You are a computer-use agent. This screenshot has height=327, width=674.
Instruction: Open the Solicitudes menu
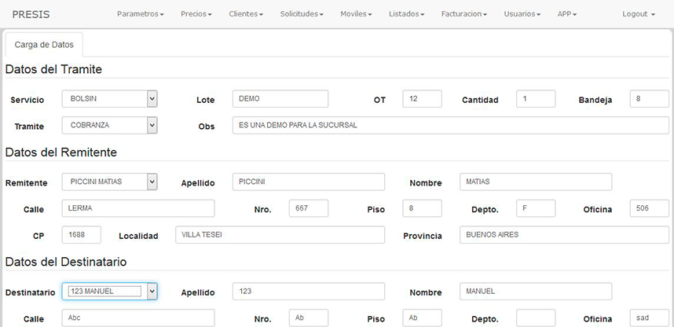(x=302, y=14)
